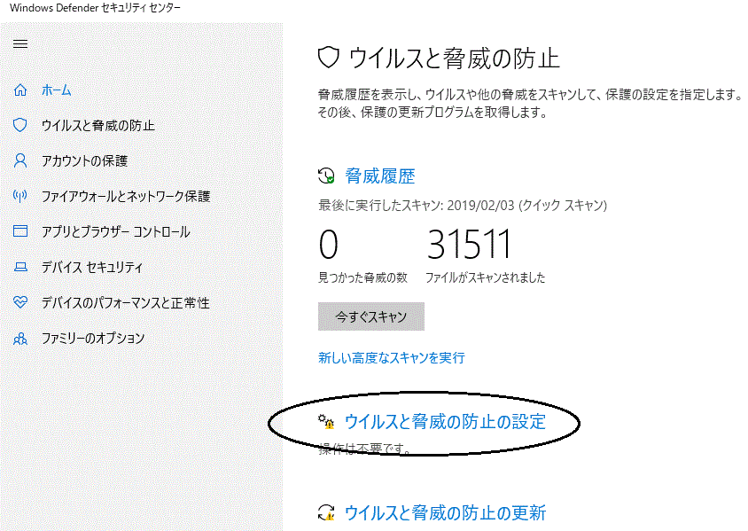Click the clock icon next to 脅威履歴
The height and width of the screenshot is (531, 748).
(x=326, y=176)
